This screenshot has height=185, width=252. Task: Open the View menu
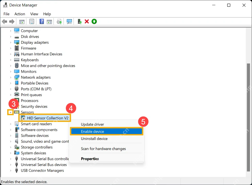[34, 14]
